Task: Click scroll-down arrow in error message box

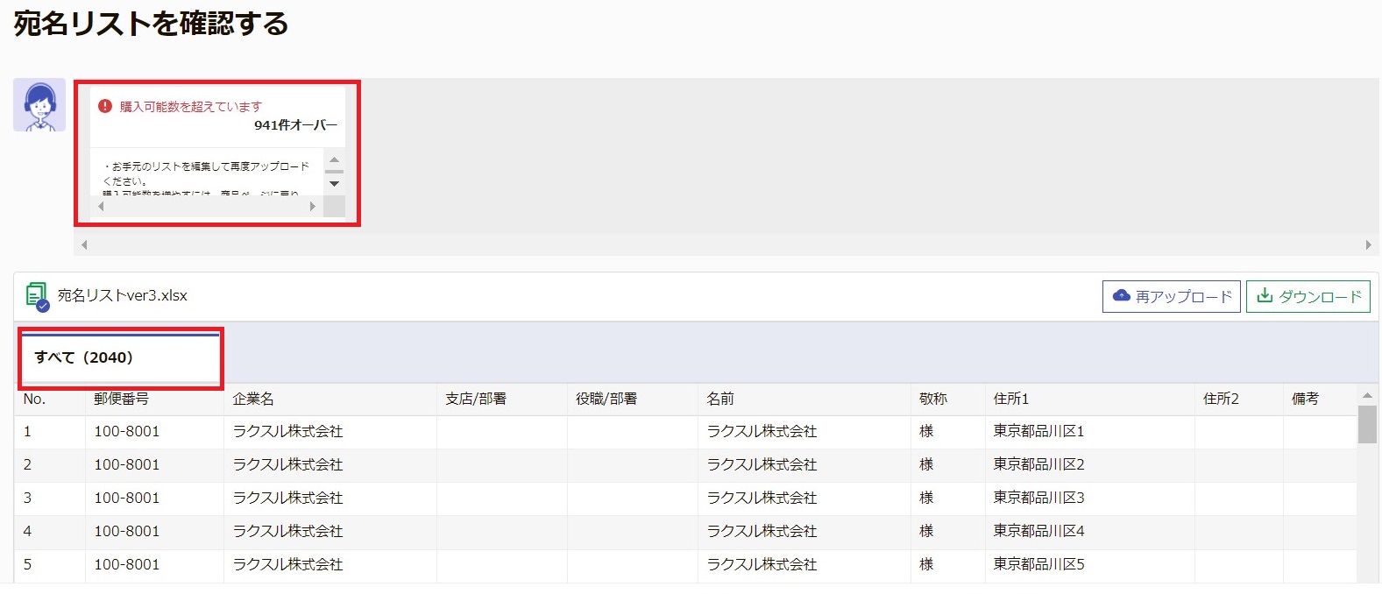Action: tap(334, 184)
